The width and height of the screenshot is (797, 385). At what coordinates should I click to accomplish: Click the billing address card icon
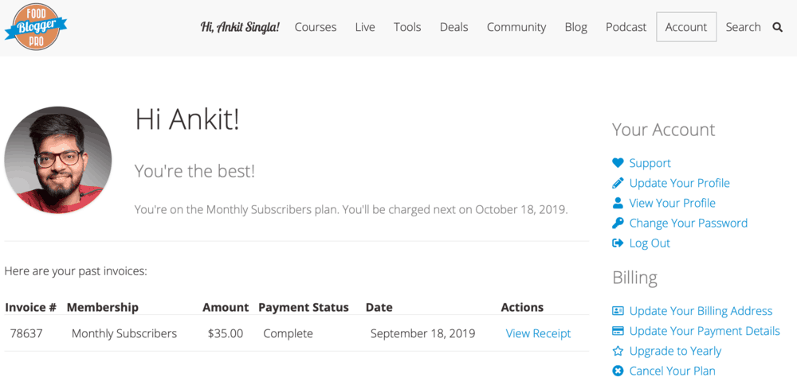pyautogui.click(x=618, y=311)
